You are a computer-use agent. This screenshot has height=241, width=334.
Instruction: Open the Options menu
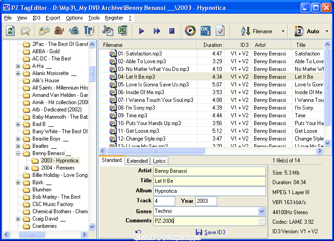point(74,18)
